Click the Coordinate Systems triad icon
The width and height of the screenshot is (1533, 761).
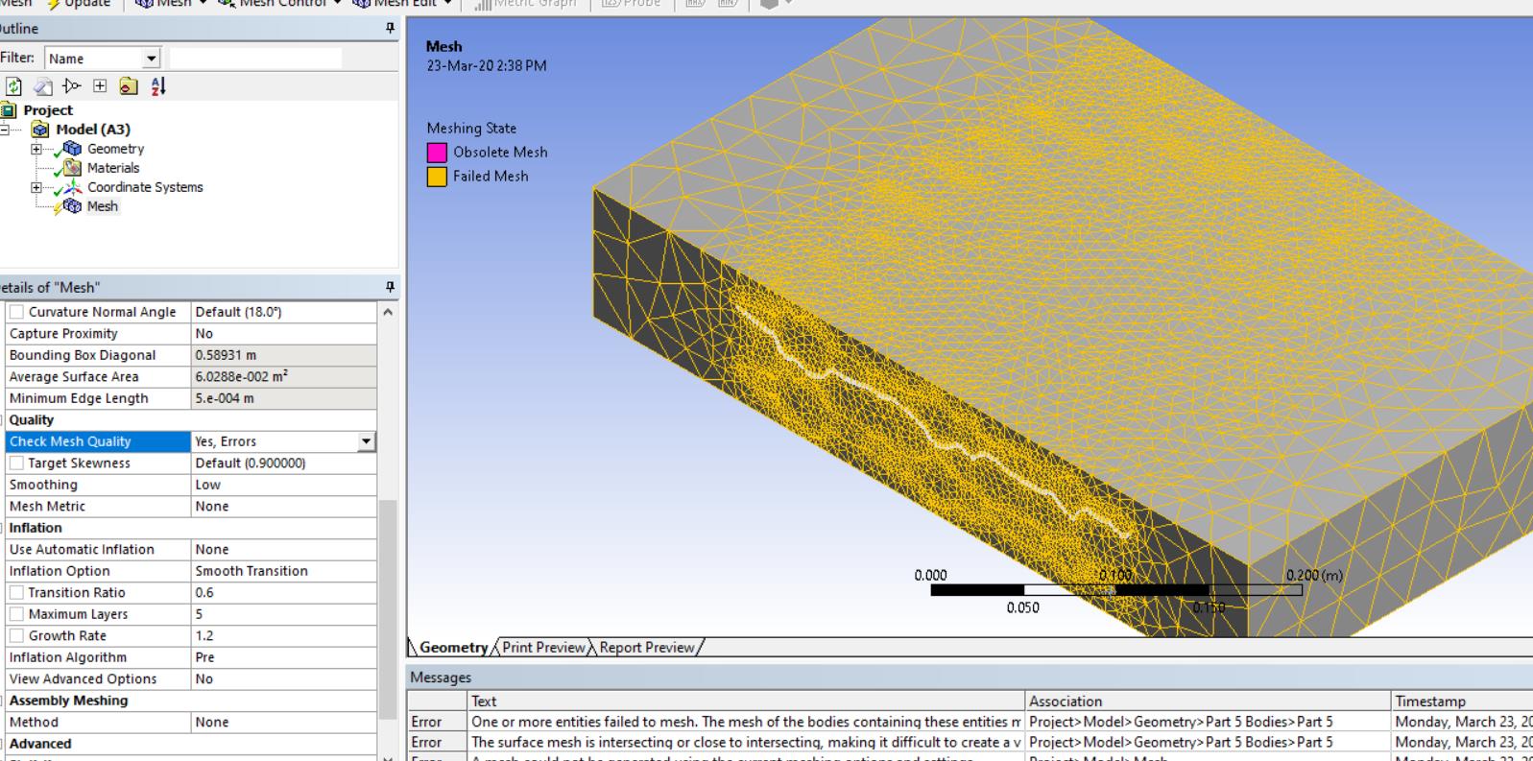pos(71,187)
